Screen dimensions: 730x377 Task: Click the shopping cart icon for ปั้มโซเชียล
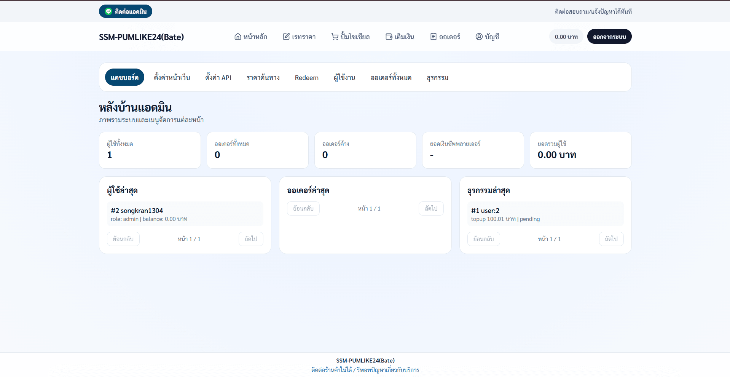point(335,37)
